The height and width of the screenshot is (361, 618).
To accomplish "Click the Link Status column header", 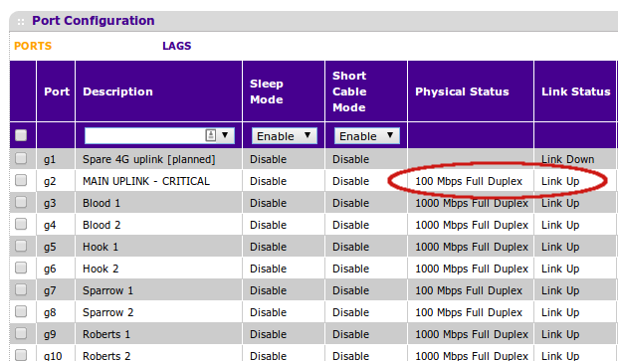I will pos(576,91).
